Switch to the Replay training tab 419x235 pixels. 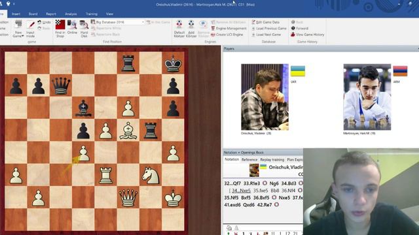point(272,159)
